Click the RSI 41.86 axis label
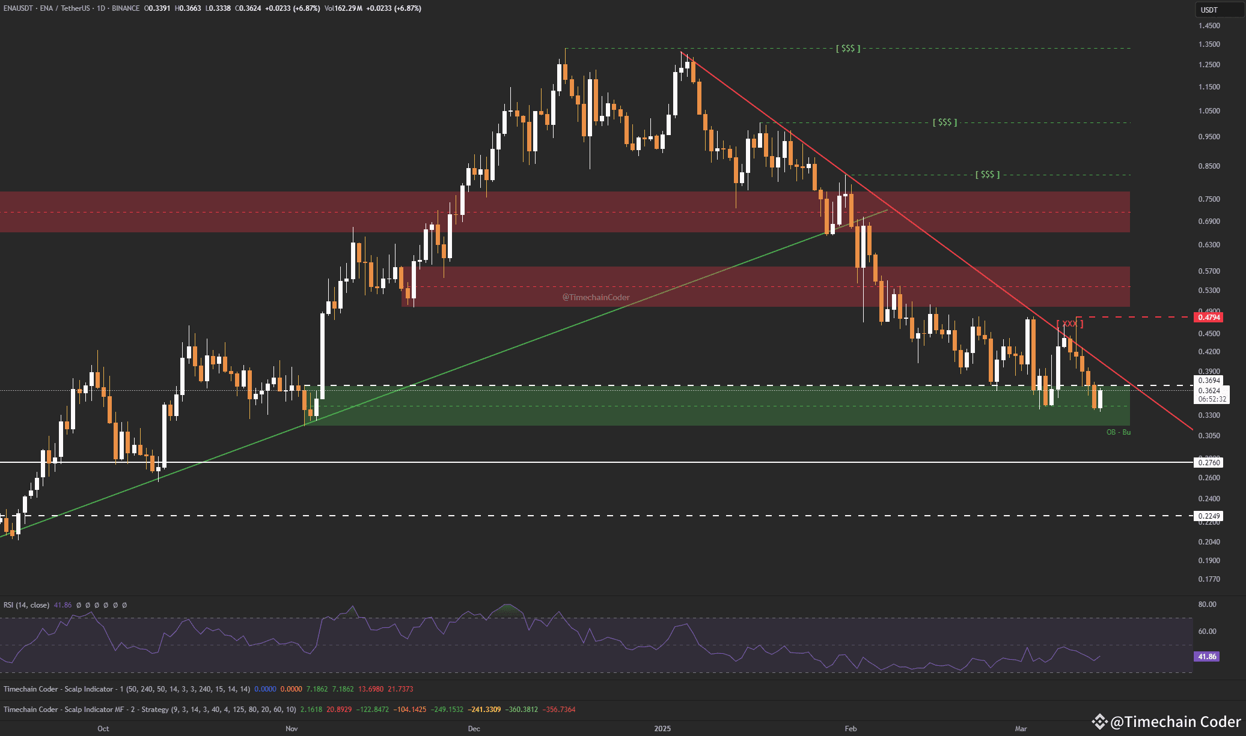This screenshot has height=736, width=1246. tap(1207, 657)
